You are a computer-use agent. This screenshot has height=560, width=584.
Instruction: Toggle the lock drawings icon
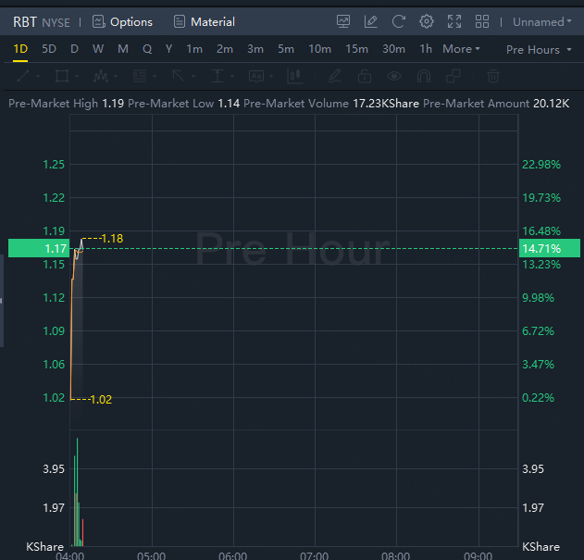pos(365,76)
